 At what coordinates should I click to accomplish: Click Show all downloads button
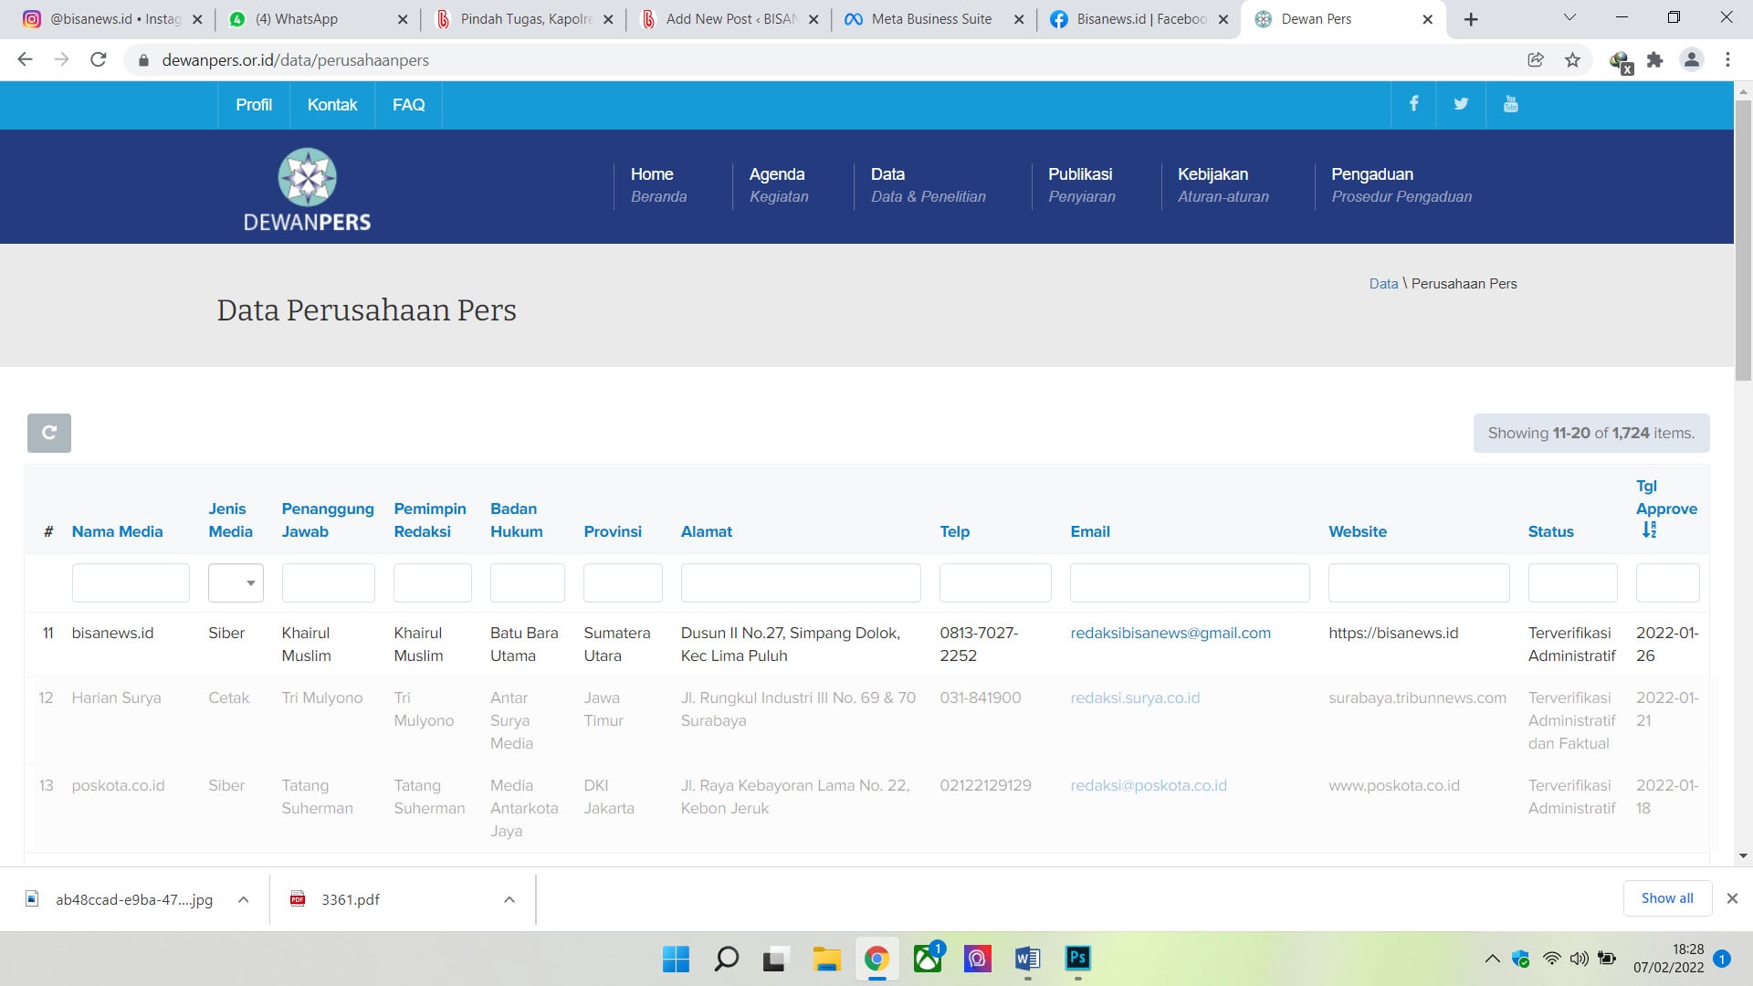click(1666, 898)
